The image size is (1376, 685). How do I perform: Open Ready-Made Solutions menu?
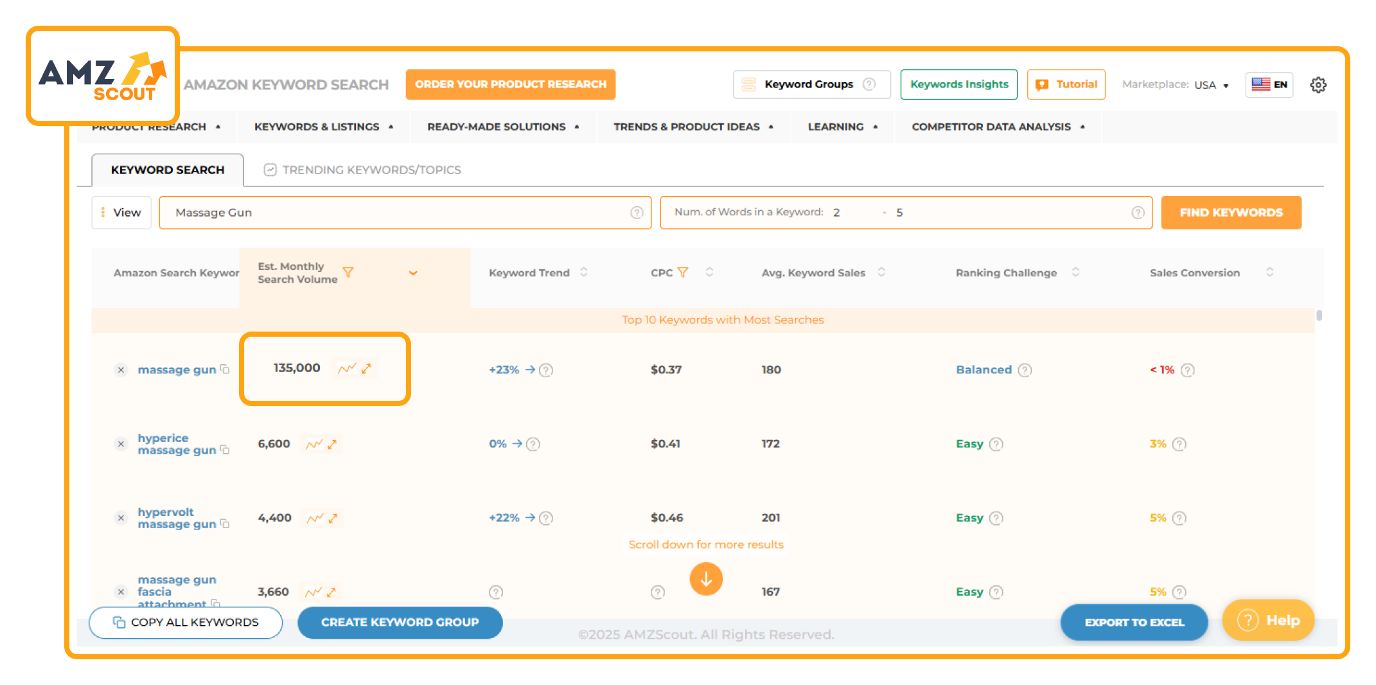point(503,127)
